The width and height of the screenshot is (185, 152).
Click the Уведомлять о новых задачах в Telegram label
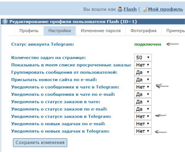click(x=60, y=131)
